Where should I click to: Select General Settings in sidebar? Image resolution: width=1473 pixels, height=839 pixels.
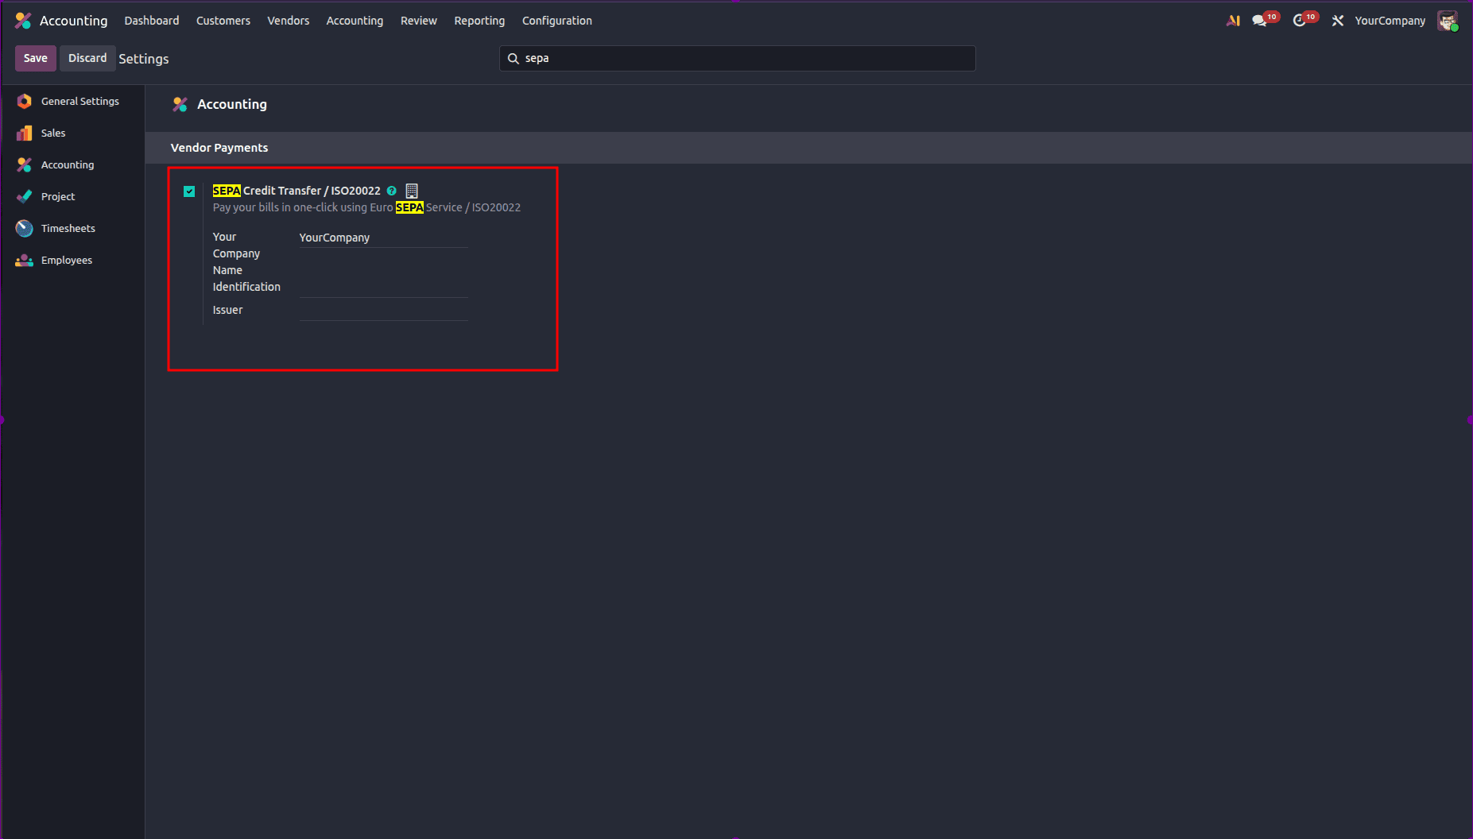click(73, 101)
